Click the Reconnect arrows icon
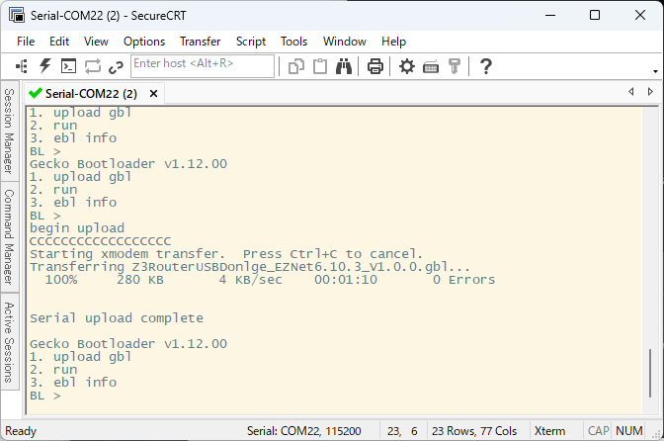 click(x=92, y=66)
